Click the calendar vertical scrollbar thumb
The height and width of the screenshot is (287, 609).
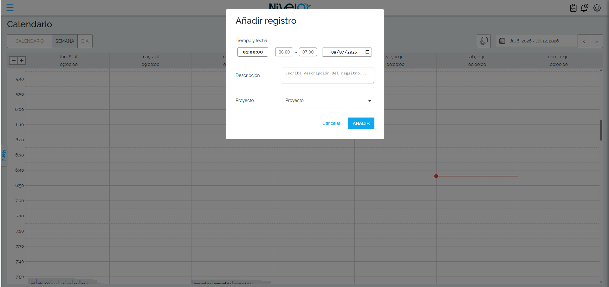(x=601, y=130)
